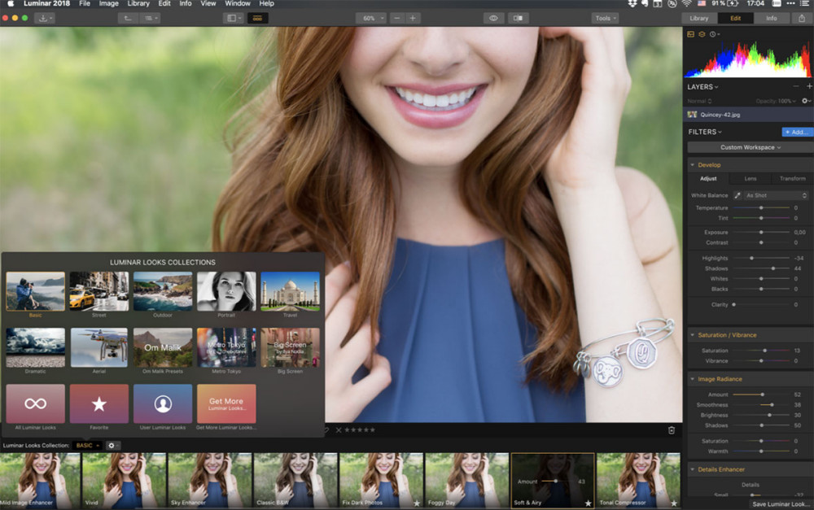Open the All Luminar Looks infinity tile
814x510 pixels.
(x=35, y=403)
